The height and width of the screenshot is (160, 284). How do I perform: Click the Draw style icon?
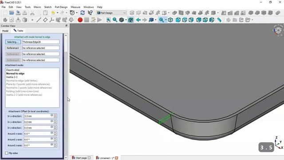click(122, 20)
